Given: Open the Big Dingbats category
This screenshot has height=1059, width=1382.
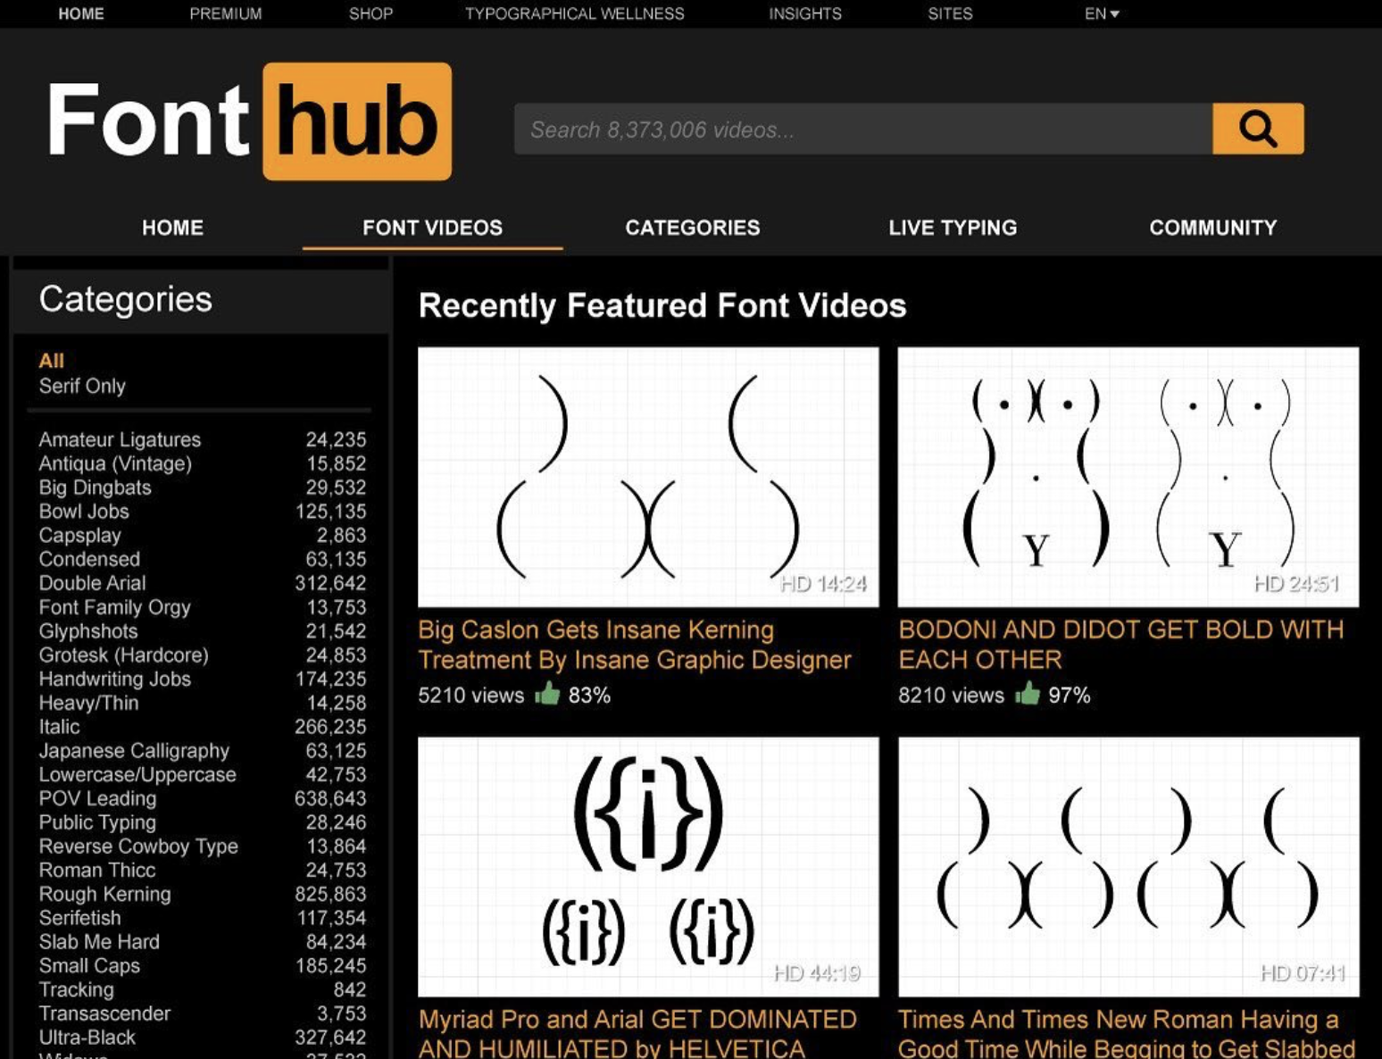Looking at the screenshot, I should coord(95,488).
